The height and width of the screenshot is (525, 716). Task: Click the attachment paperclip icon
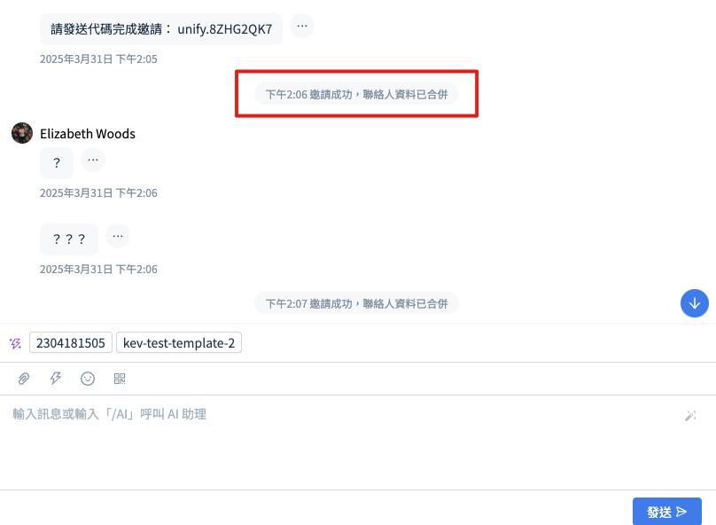24,379
